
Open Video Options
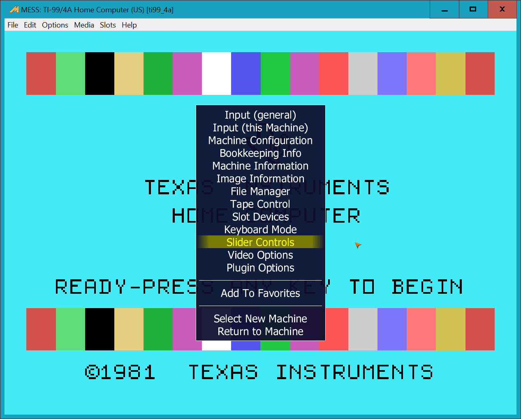tap(260, 255)
